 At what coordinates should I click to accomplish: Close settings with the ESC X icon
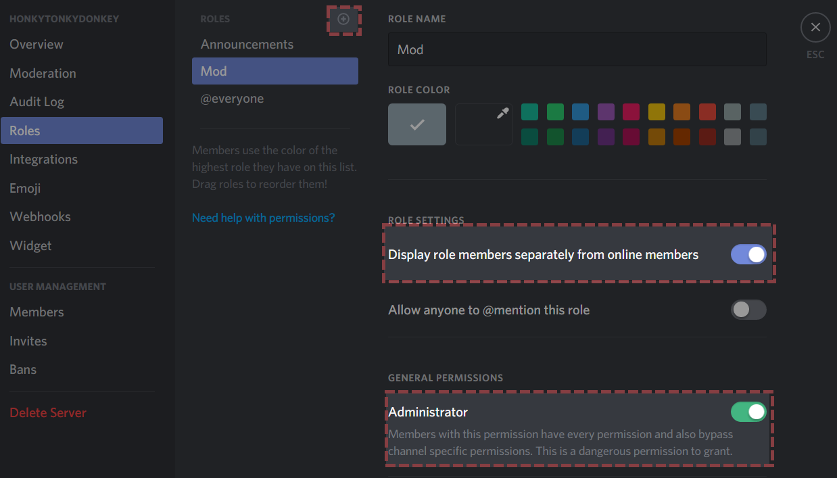click(815, 28)
